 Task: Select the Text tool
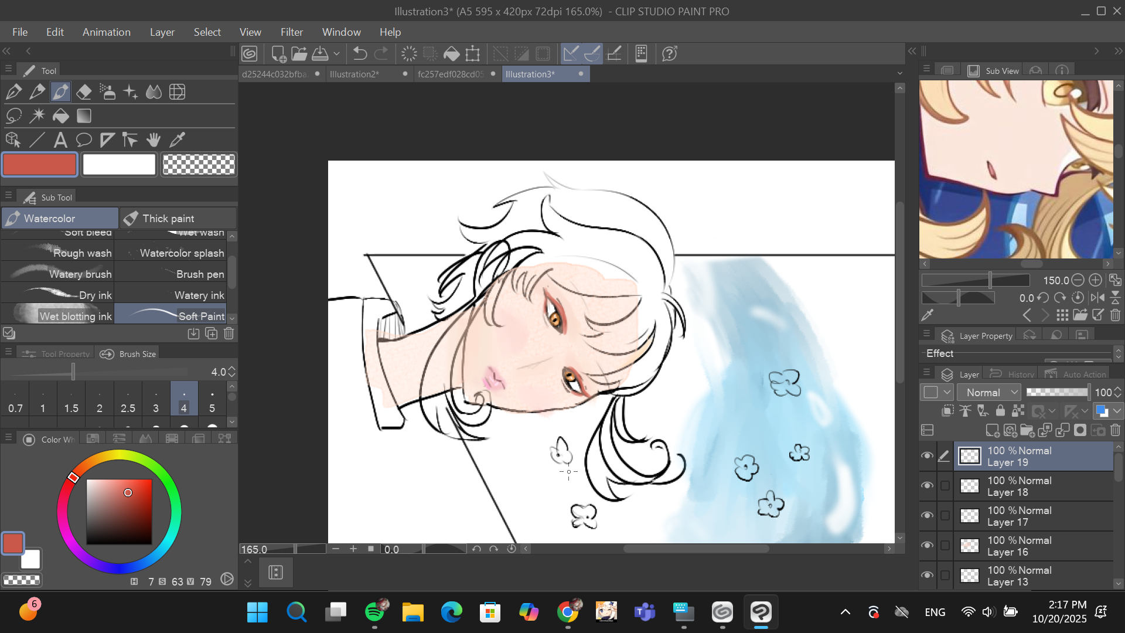(x=60, y=140)
